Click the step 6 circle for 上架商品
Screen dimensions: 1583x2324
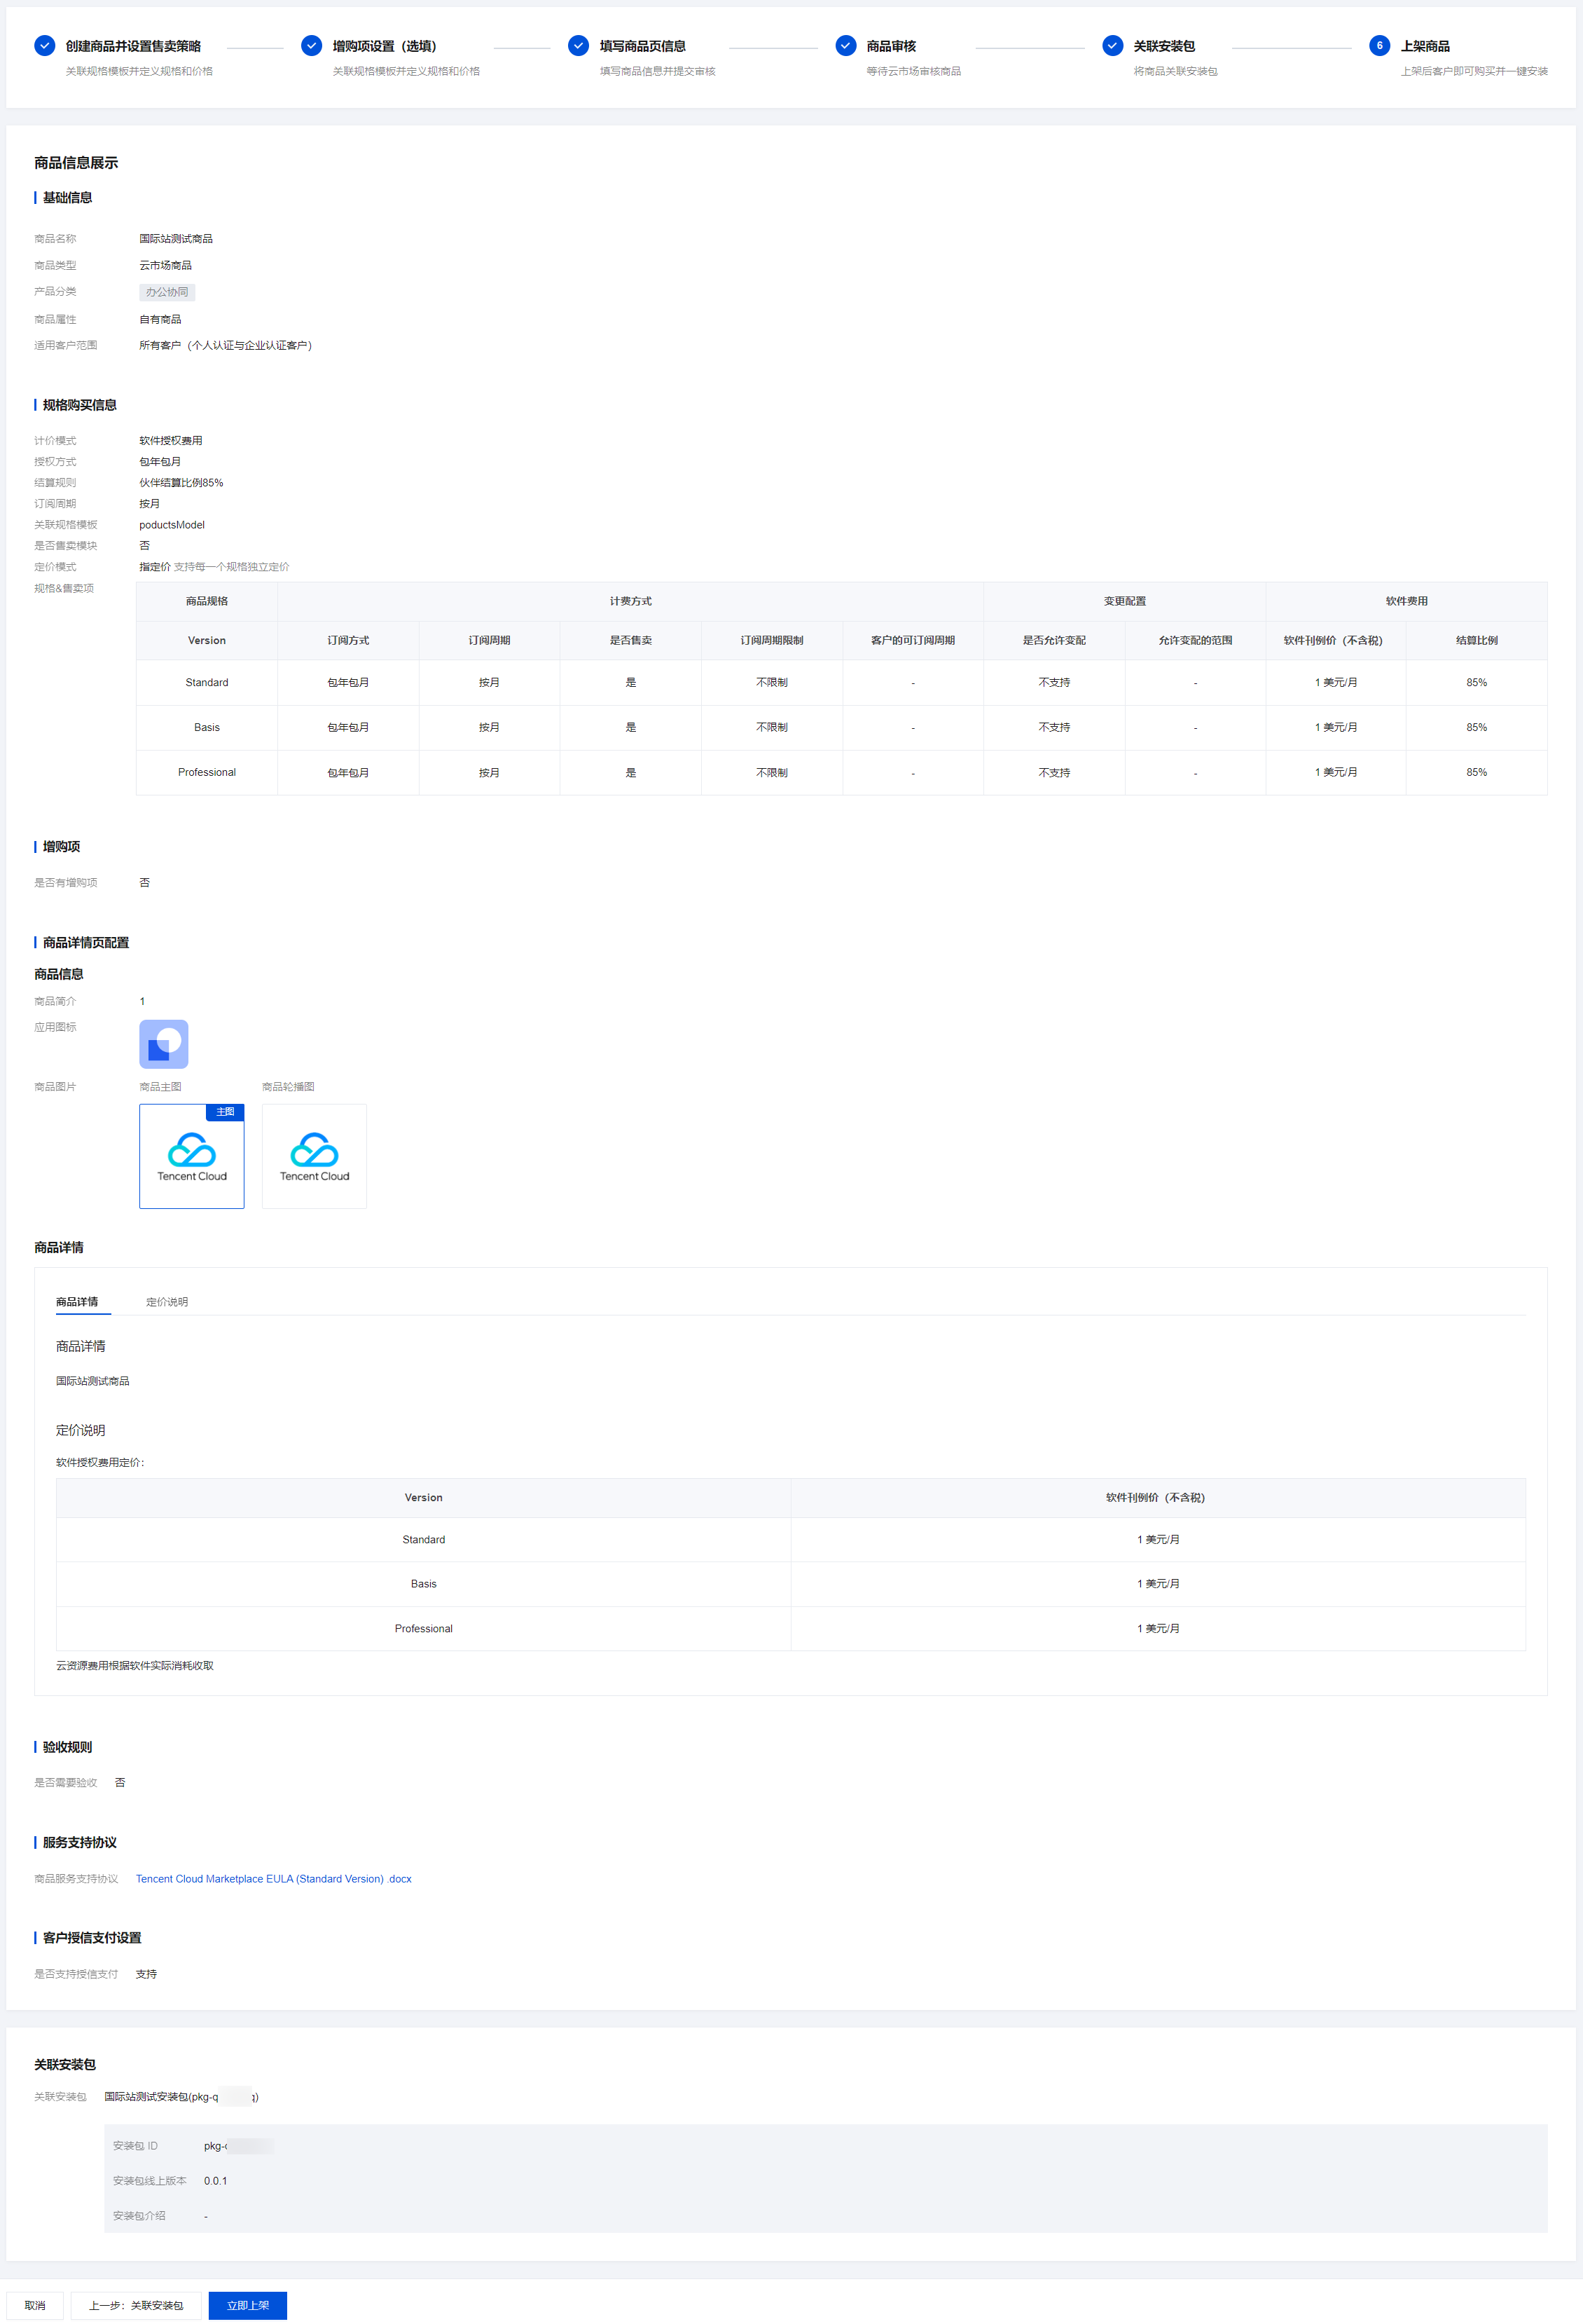coord(1379,46)
